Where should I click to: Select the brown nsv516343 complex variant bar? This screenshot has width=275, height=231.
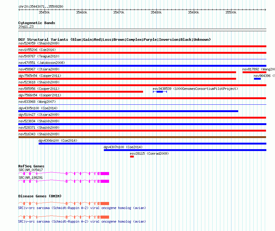point(142,137)
